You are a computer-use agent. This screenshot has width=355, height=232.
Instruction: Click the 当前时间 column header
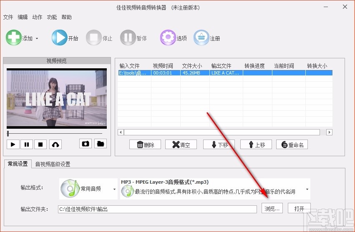[x=284, y=66]
